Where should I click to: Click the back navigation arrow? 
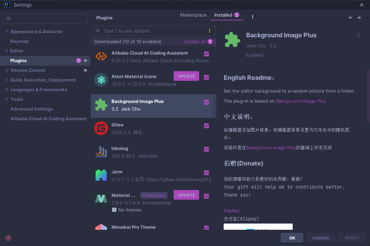[x=350, y=18]
